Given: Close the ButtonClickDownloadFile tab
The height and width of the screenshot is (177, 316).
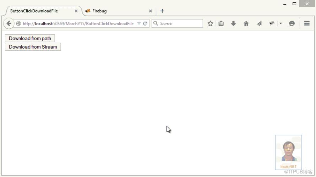Looking at the screenshot, I should coord(76,11).
